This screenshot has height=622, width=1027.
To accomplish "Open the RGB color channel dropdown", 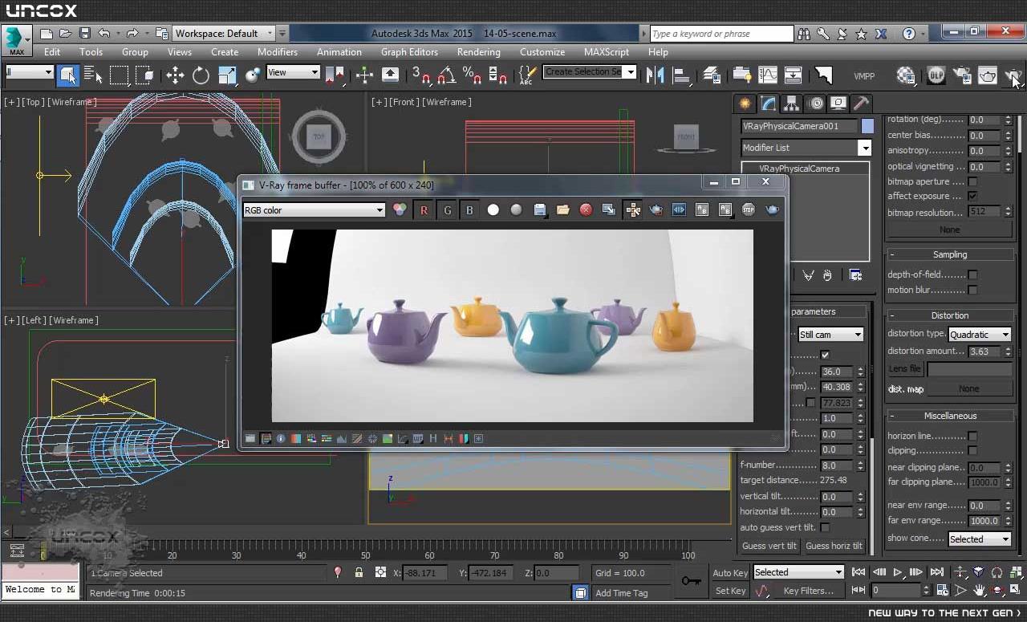I will coord(315,210).
